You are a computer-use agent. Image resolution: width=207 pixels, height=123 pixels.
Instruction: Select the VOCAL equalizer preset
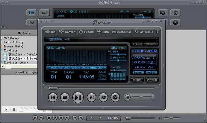(85, 68)
